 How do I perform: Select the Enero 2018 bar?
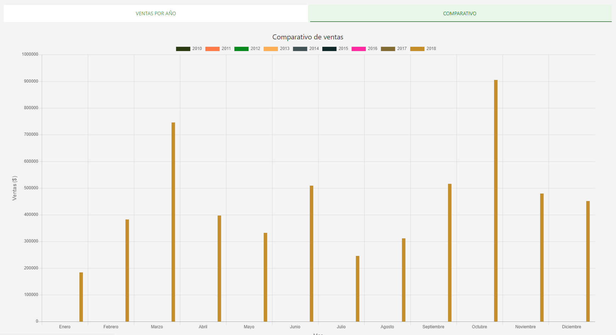coord(81,297)
